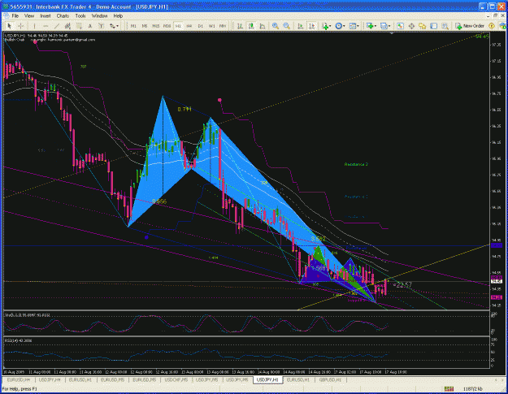Select the Text Label (T) tool

[101, 26]
